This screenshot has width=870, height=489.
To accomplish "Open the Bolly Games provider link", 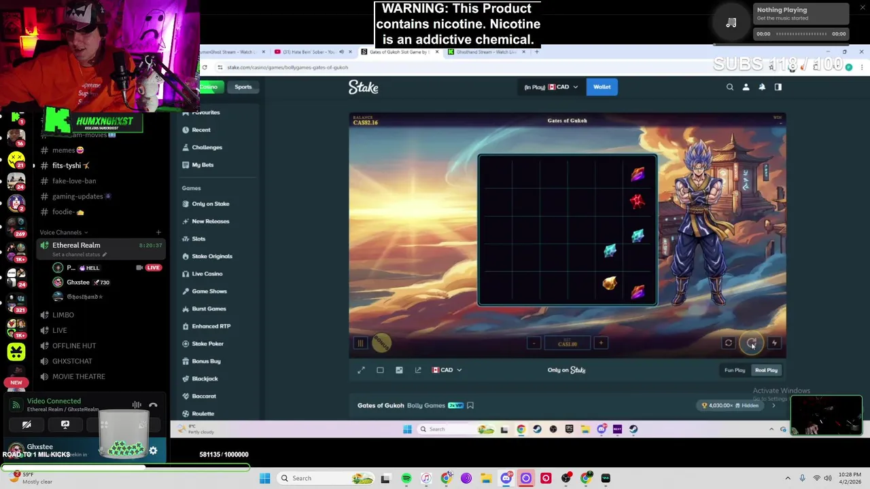I will tap(425, 405).
